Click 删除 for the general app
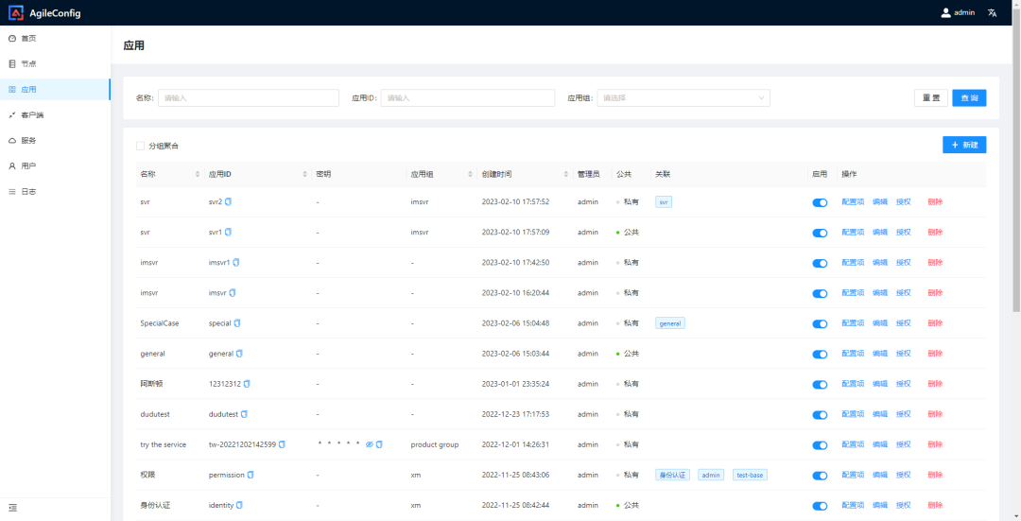Screen dimensions: 1021x521 coord(935,354)
